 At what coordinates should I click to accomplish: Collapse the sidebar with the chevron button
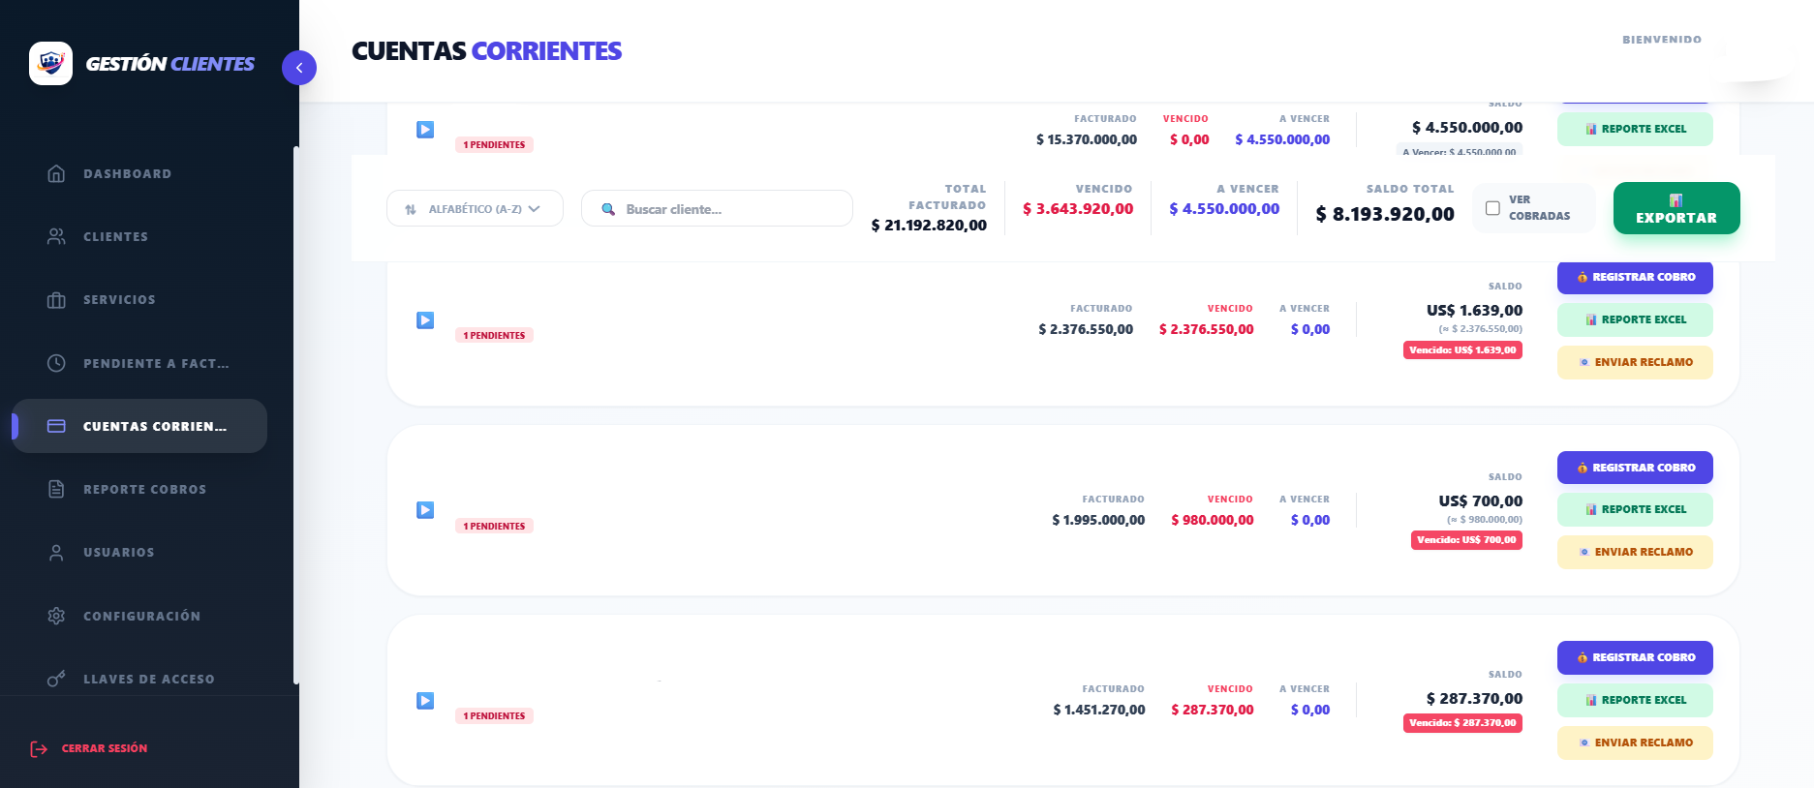click(299, 68)
